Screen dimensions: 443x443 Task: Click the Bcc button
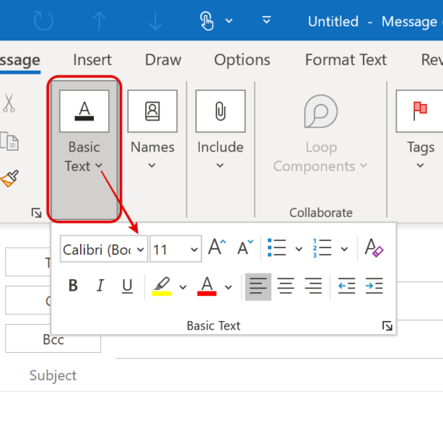pos(53,338)
